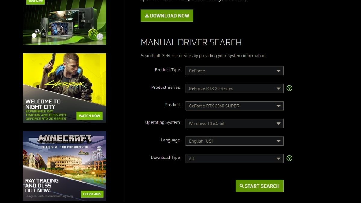Expand the Product dropdown showing RTX 2060 SUPER
This screenshot has width=361, height=203.
click(234, 106)
